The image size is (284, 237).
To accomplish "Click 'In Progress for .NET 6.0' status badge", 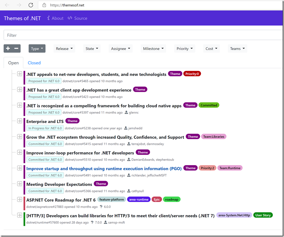I will click(x=45, y=128).
